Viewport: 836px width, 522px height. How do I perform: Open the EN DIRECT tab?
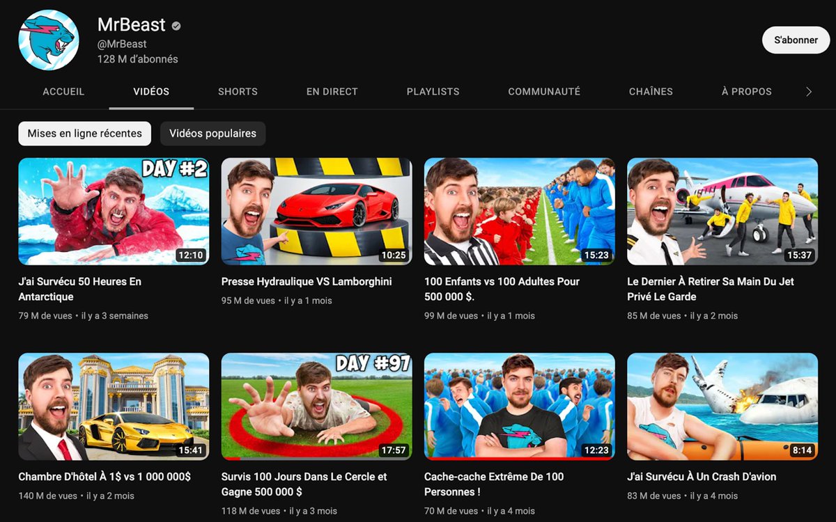pos(332,91)
